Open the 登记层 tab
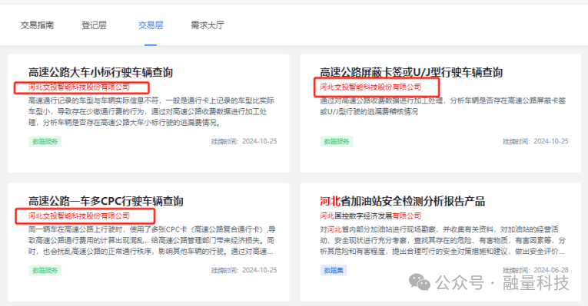The width and height of the screenshot is (588, 306). (94, 25)
